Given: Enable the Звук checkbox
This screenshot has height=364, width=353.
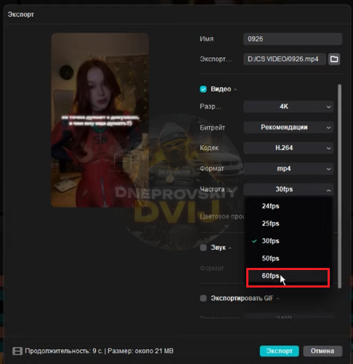Looking at the screenshot, I should (x=203, y=248).
